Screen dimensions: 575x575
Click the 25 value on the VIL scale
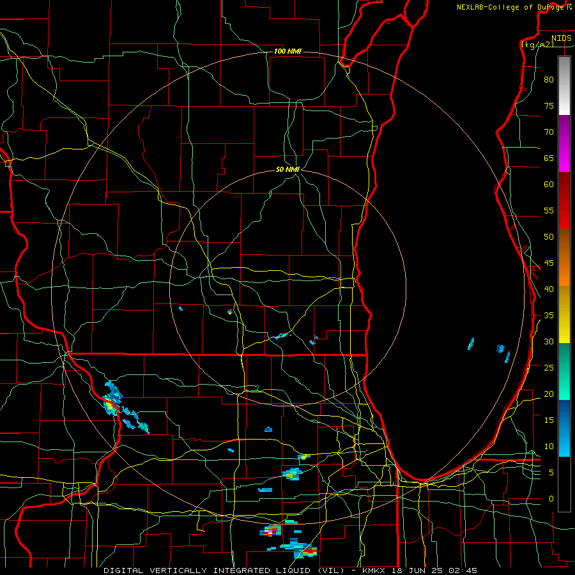point(549,367)
